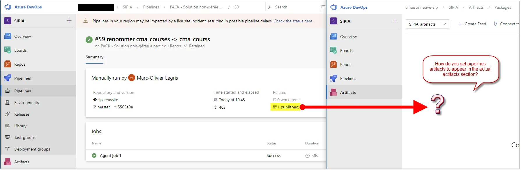Click Create Feed button
The image size is (521, 170).
click(x=472, y=24)
